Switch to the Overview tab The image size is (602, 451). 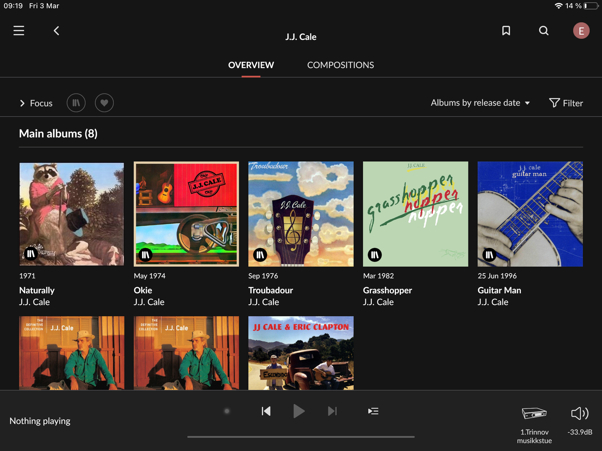[x=251, y=65]
